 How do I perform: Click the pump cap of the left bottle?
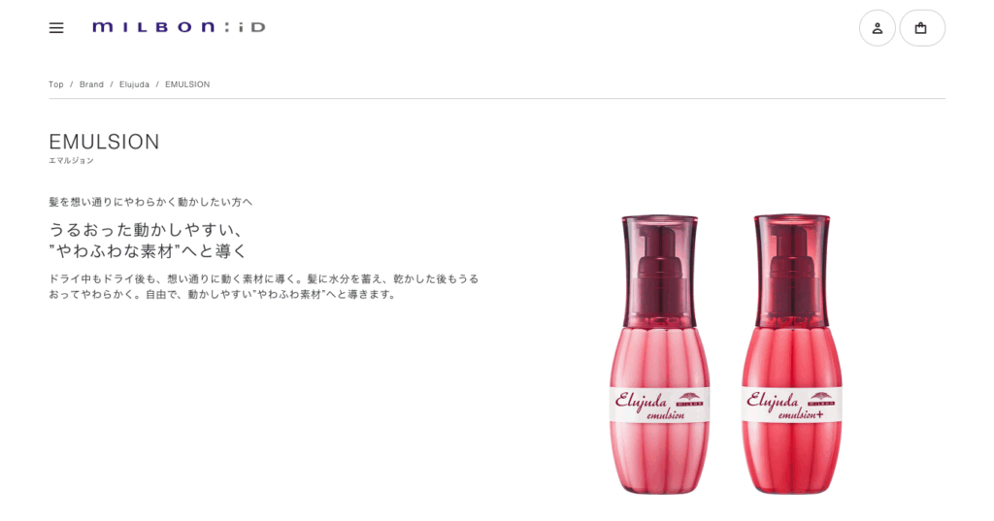660,271
